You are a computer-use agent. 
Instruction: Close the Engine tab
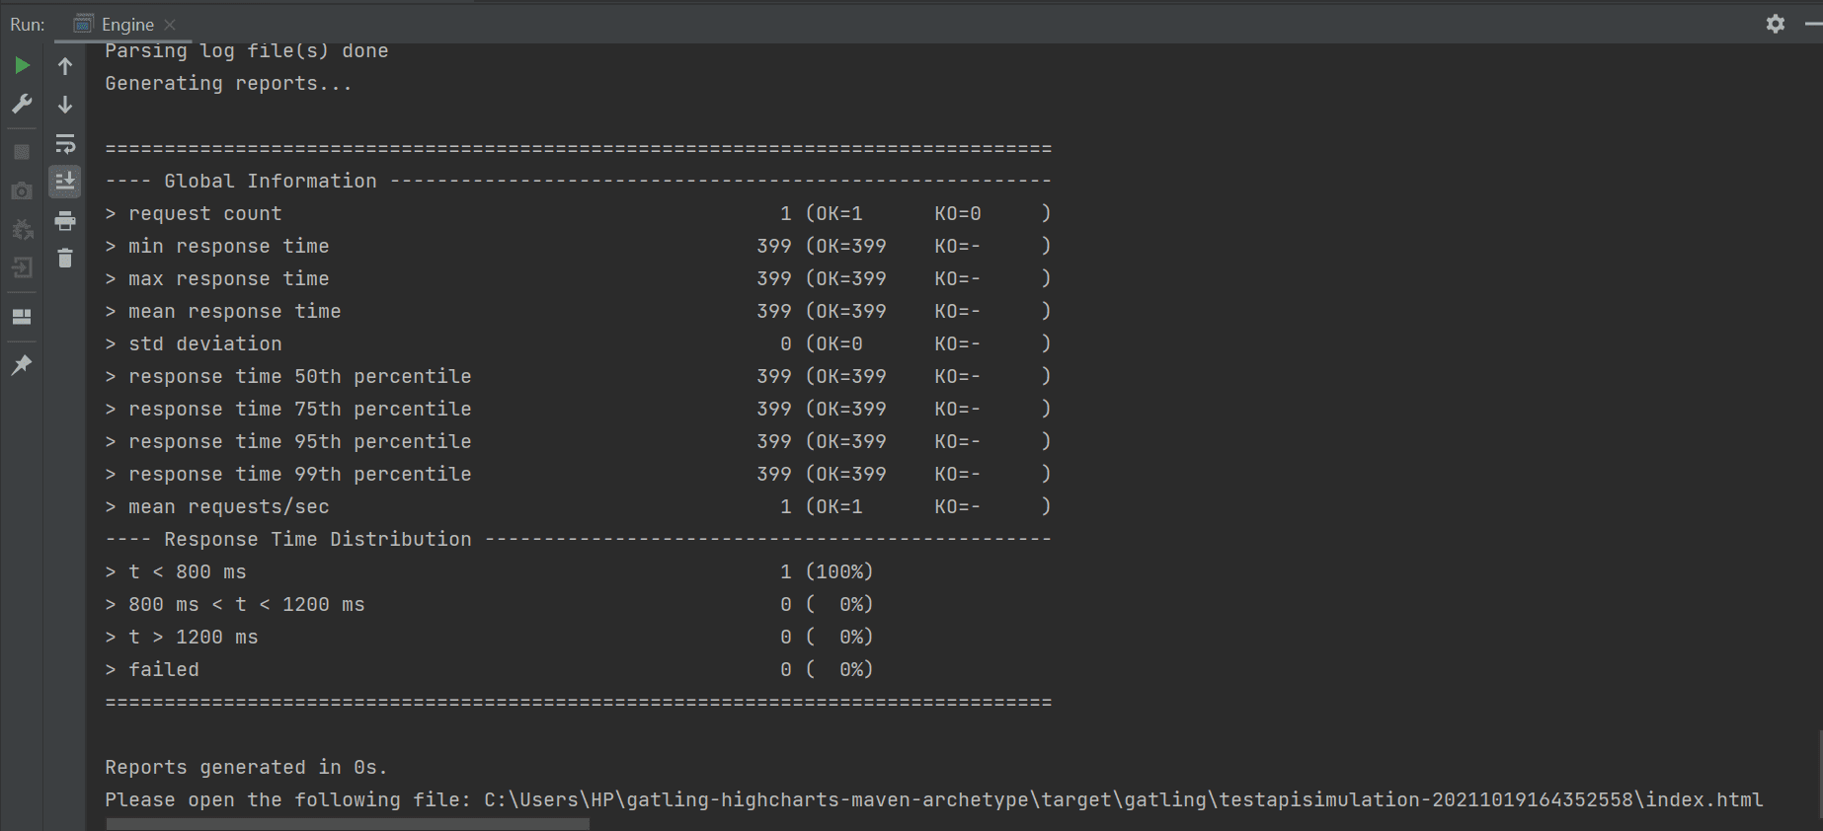(x=170, y=25)
